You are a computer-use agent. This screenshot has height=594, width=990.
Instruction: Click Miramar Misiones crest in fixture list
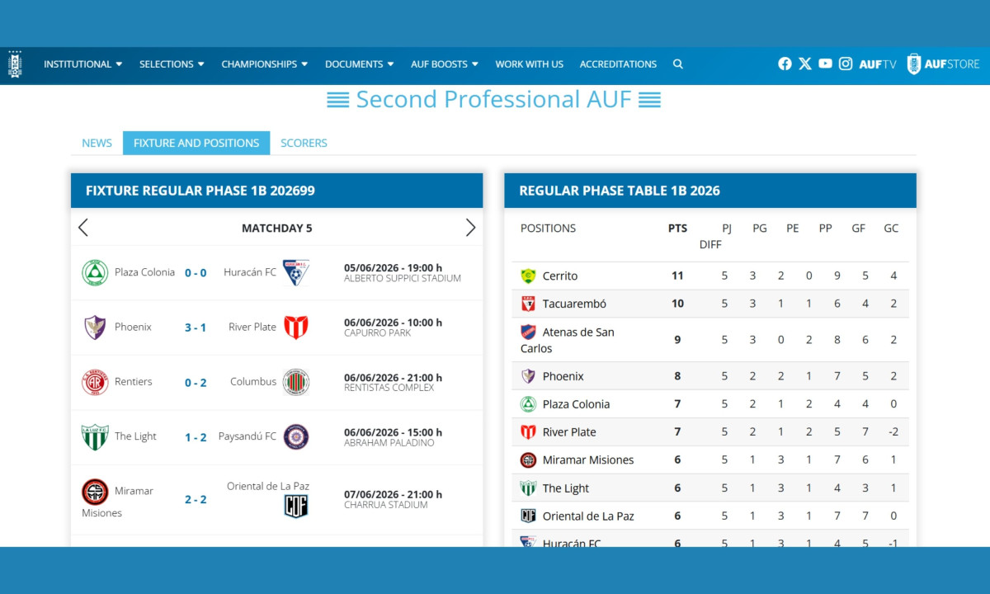pos(95,492)
